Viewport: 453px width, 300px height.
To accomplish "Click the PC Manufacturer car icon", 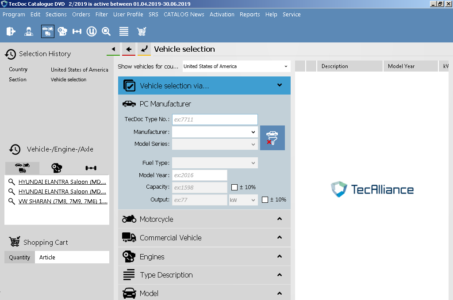I will (129, 104).
